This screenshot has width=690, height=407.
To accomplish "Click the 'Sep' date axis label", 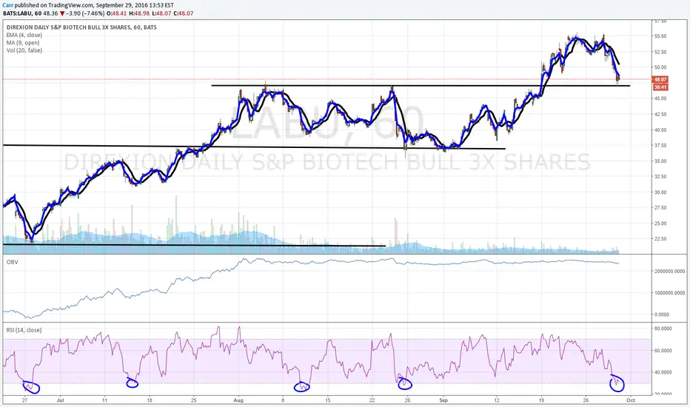I will tap(443, 400).
